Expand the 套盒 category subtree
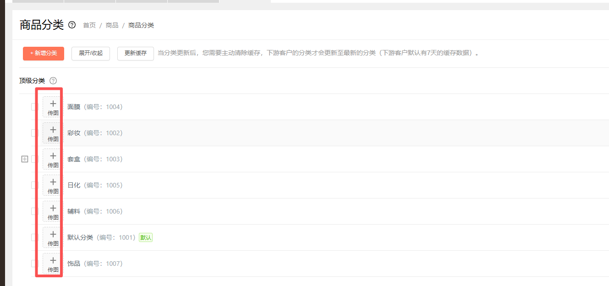This screenshot has width=609, height=286. (25, 159)
